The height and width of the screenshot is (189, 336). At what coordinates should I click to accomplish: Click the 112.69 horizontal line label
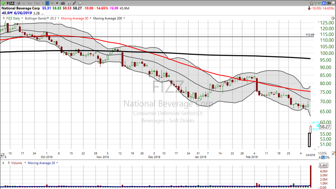(310, 35)
